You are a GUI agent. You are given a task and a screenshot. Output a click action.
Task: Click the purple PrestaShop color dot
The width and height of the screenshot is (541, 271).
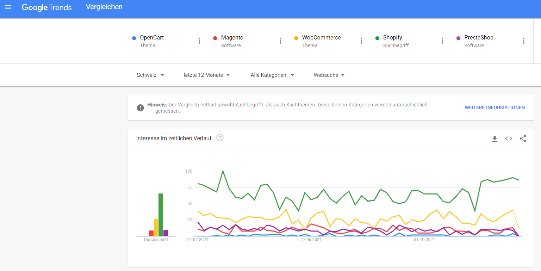(x=458, y=38)
